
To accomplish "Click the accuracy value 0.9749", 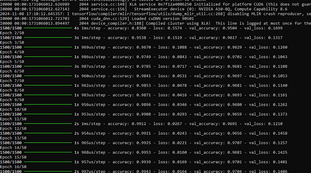I will pos(143,57).
